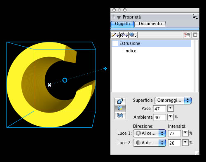Click the Luce 2 intensity field
Viewport: 206px width, 162px height.
pyautogui.click(x=174, y=143)
